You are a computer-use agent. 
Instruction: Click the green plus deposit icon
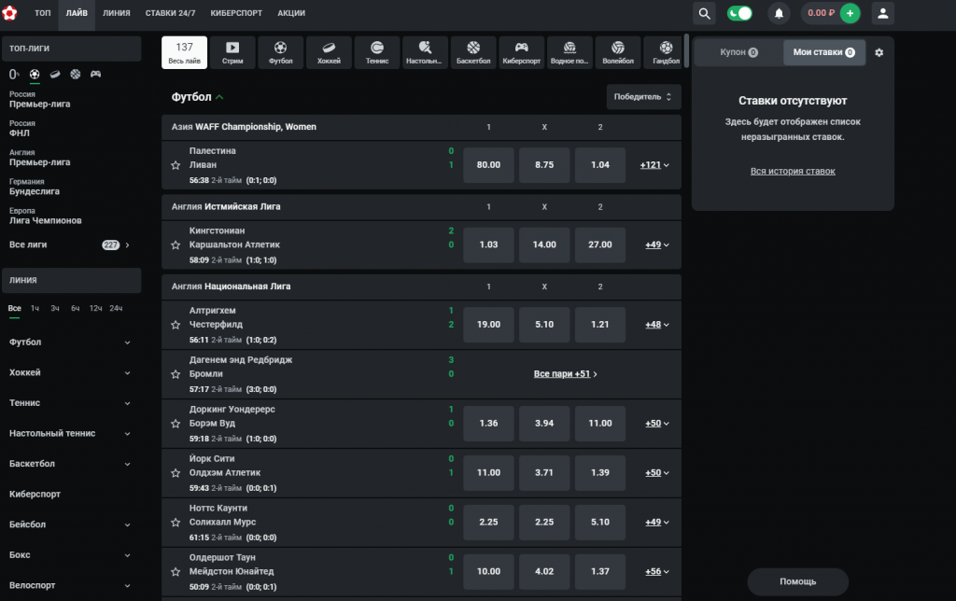[850, 13]
